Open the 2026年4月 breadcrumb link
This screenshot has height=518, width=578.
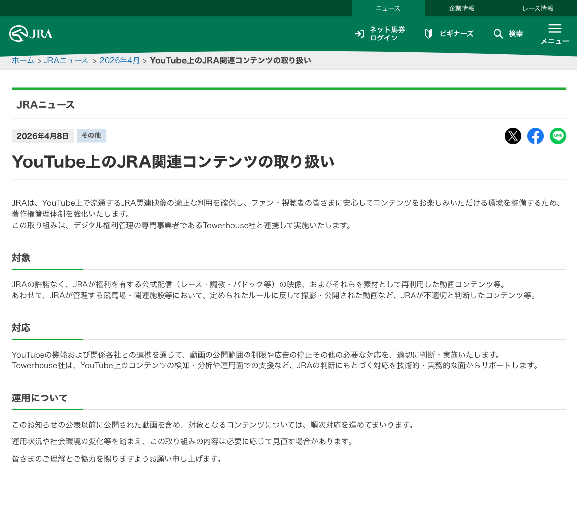pyautogui.click(x=120, y=60)
